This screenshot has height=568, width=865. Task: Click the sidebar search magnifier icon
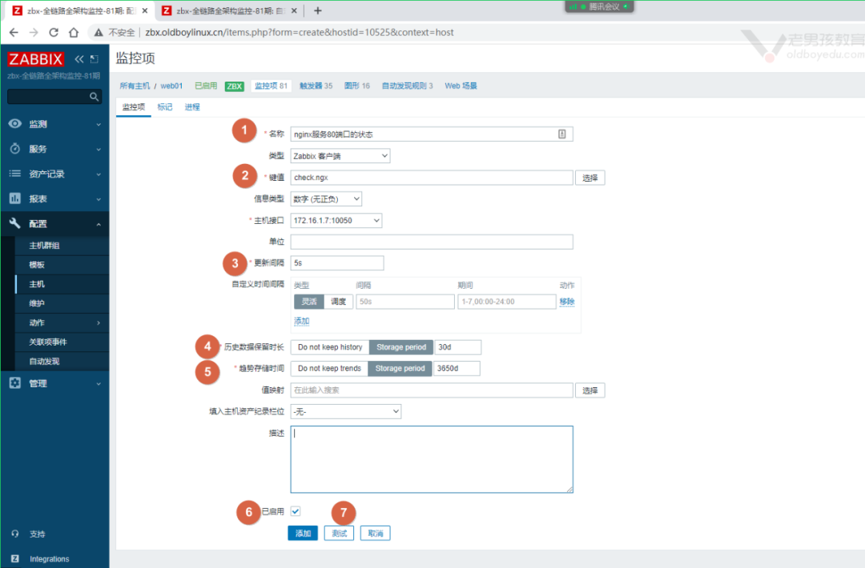[95, 97]
